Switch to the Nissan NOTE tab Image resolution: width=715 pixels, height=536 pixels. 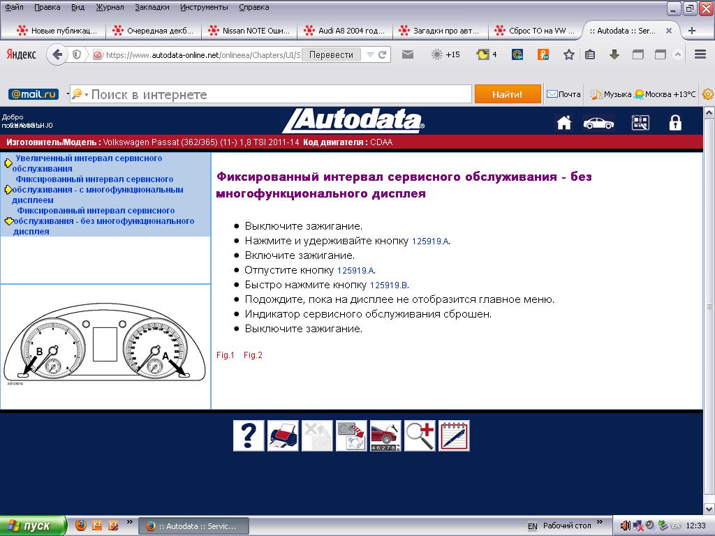249,31
